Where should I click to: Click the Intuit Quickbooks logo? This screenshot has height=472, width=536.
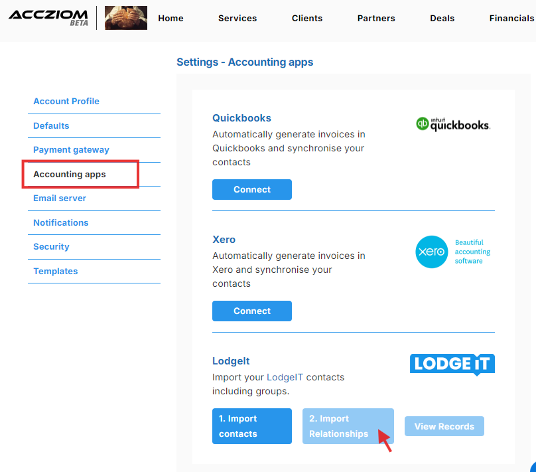[x=453, y=124]
